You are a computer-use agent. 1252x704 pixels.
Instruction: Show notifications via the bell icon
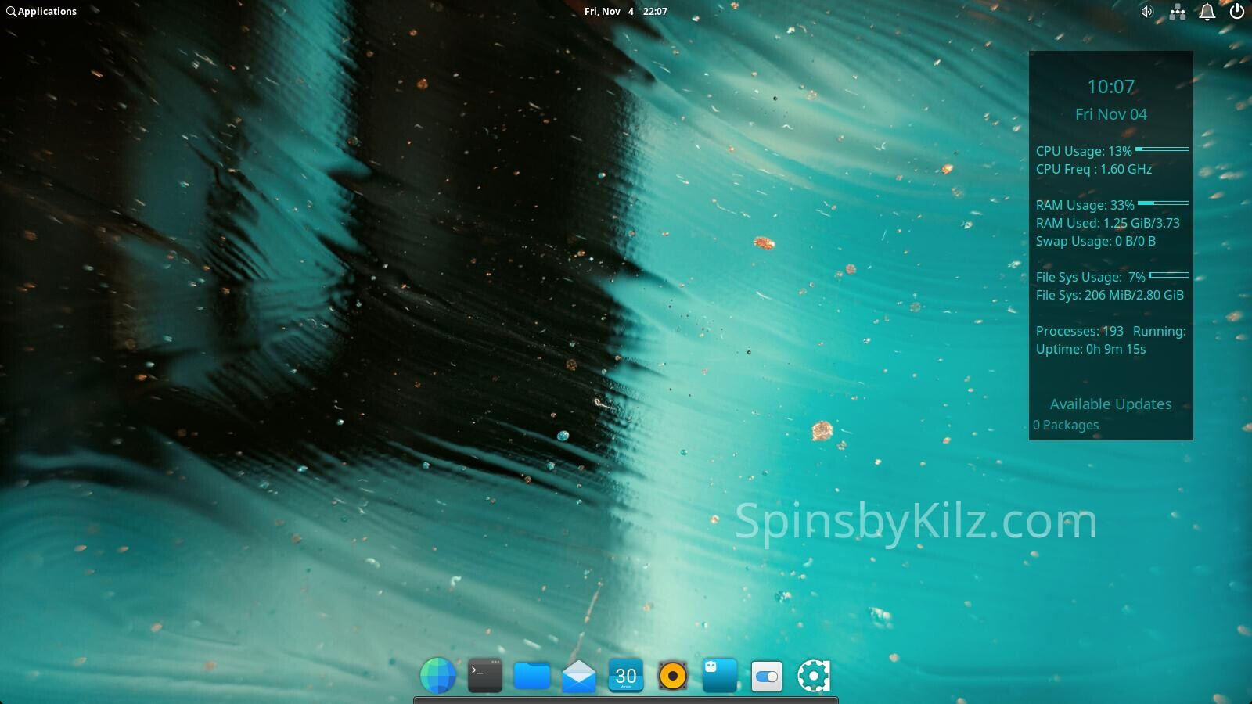point(1207,12)
